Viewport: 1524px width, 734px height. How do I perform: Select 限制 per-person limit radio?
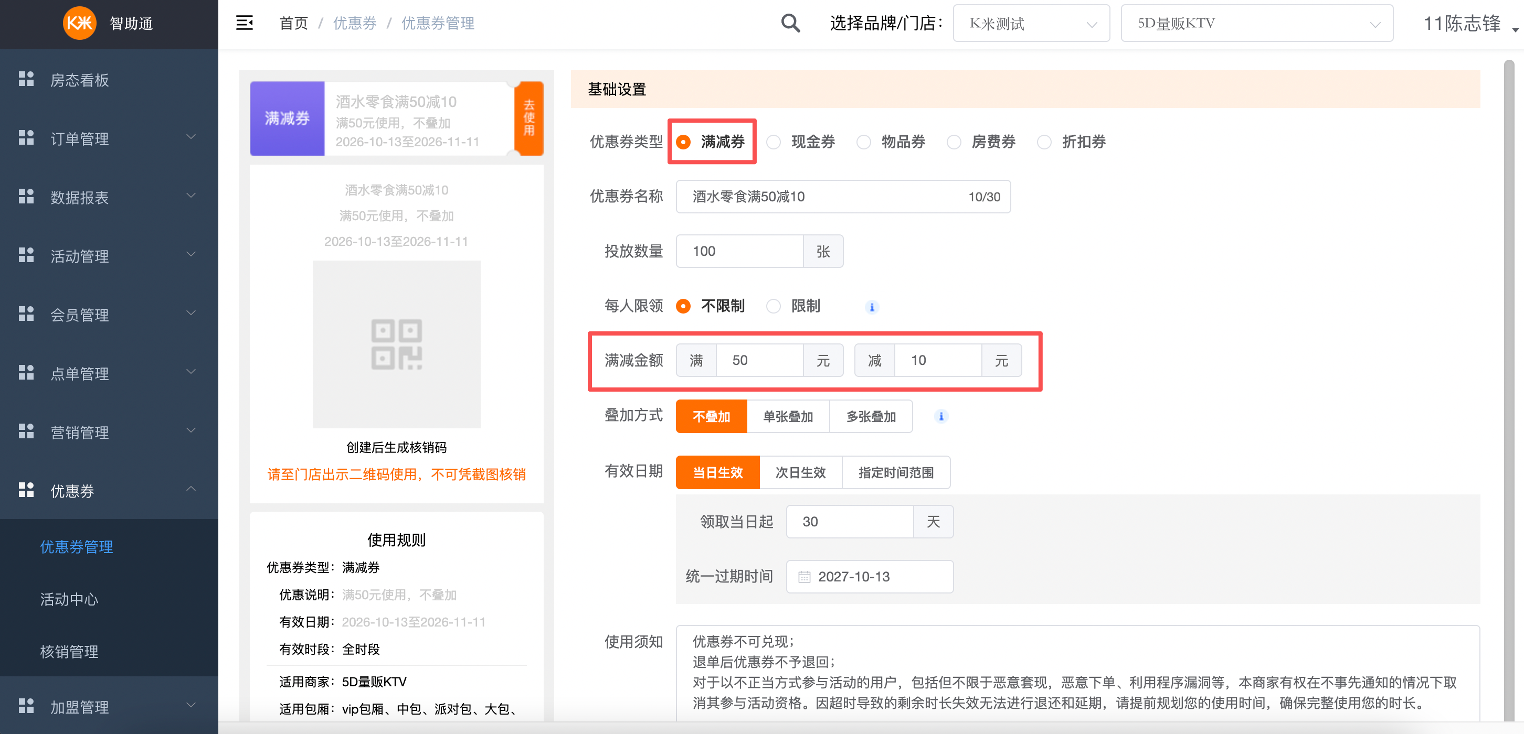pyautogui.click(x=773, y=306)
